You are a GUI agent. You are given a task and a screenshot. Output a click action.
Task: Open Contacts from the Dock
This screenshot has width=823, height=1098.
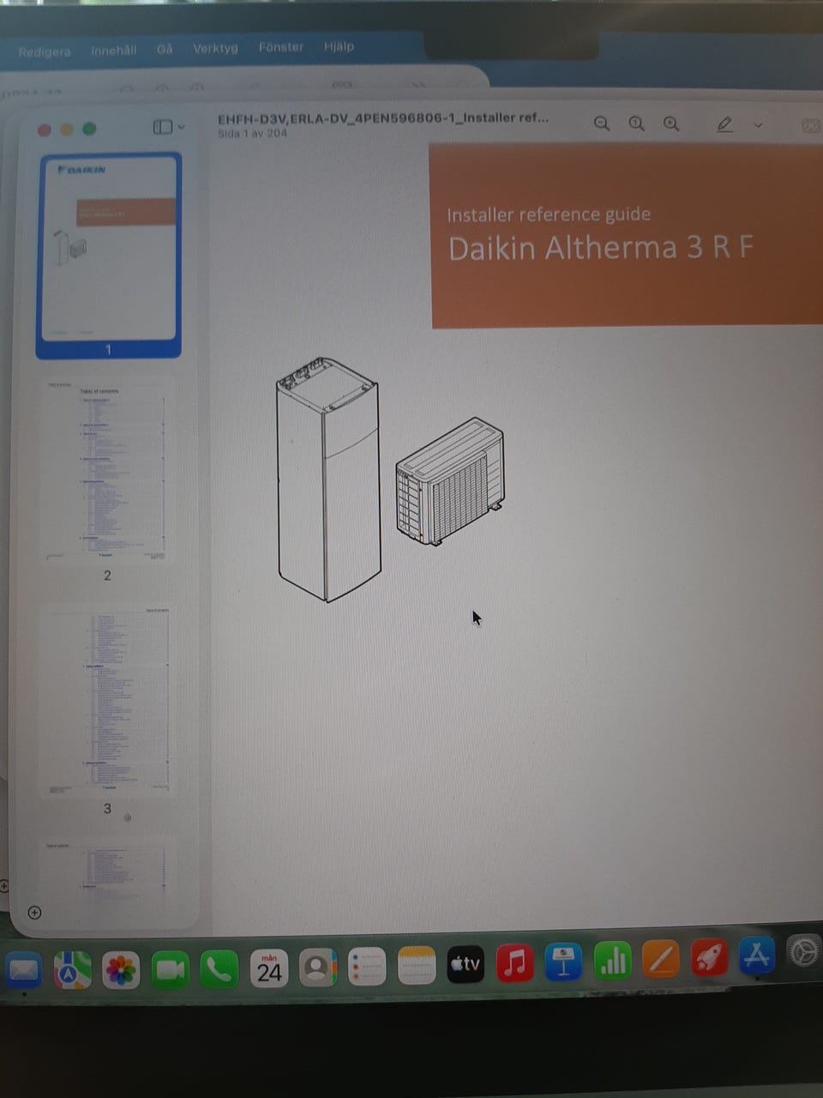317,968
